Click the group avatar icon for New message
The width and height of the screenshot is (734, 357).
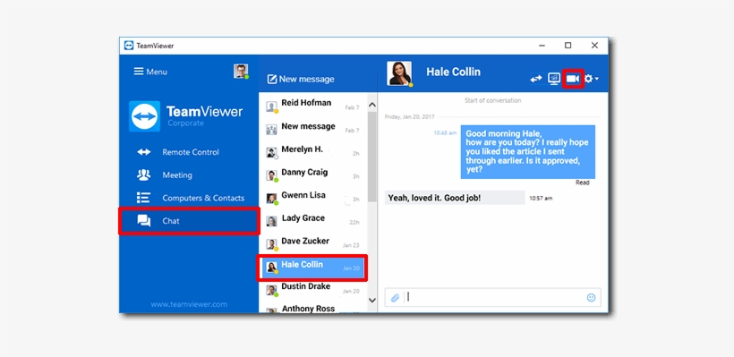click(272, 130)
